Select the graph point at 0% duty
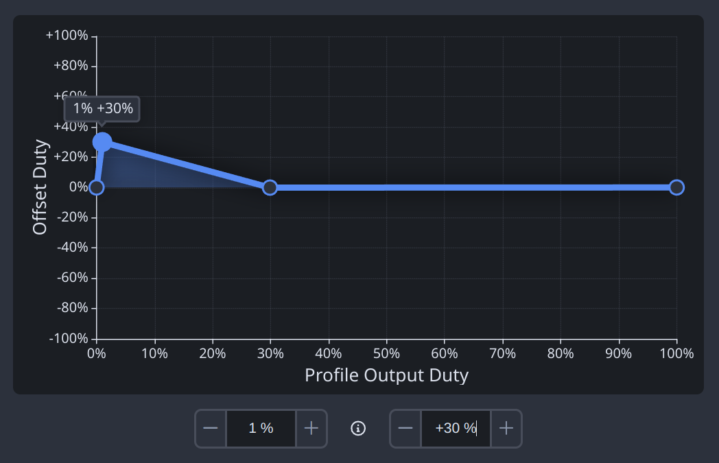This screenshot has height=463, width=719. tap(97, 187)
